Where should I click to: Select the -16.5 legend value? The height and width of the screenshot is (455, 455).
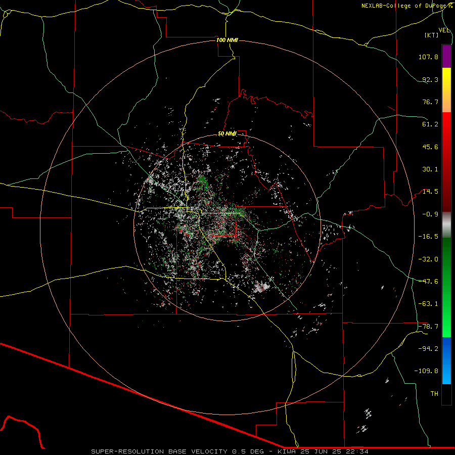coord(428,237)
